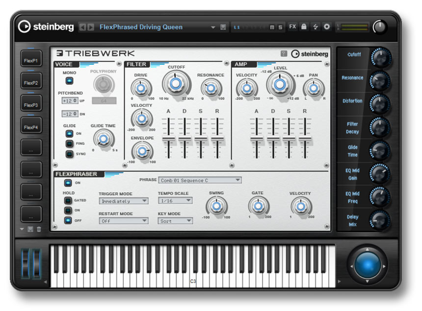
Task: Click the Amp Velocity knob
Action: click(247, 88)
